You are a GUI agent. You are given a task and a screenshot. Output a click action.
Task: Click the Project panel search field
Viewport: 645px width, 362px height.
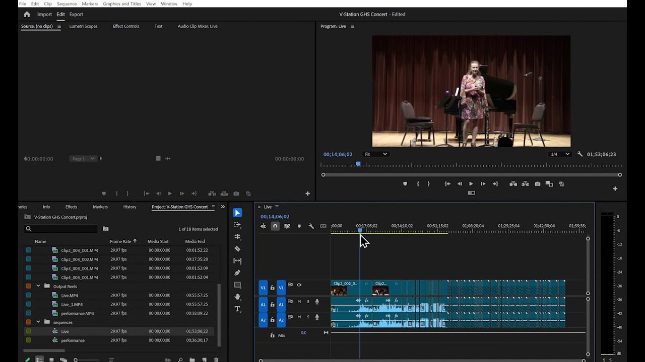pyautogui.click(x=60, y=229)
